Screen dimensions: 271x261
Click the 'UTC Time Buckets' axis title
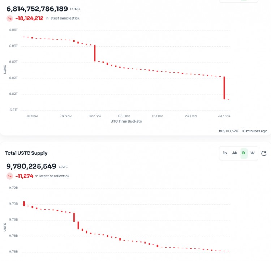point(126,121)
